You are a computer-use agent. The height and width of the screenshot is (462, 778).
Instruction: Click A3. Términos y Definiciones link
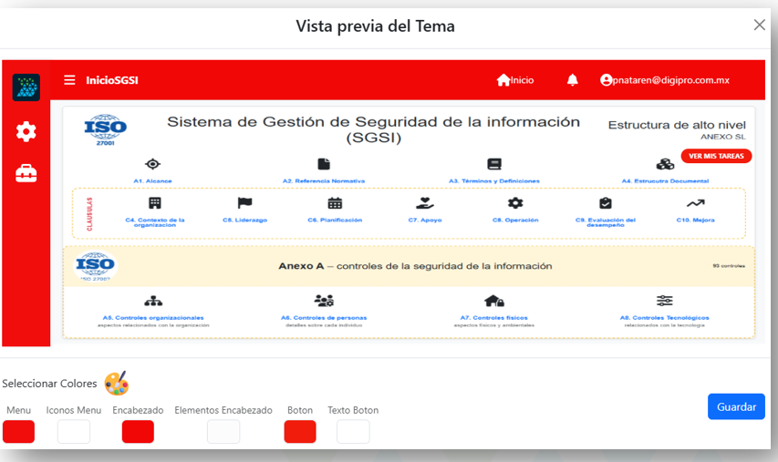click(x=494, y=180)
